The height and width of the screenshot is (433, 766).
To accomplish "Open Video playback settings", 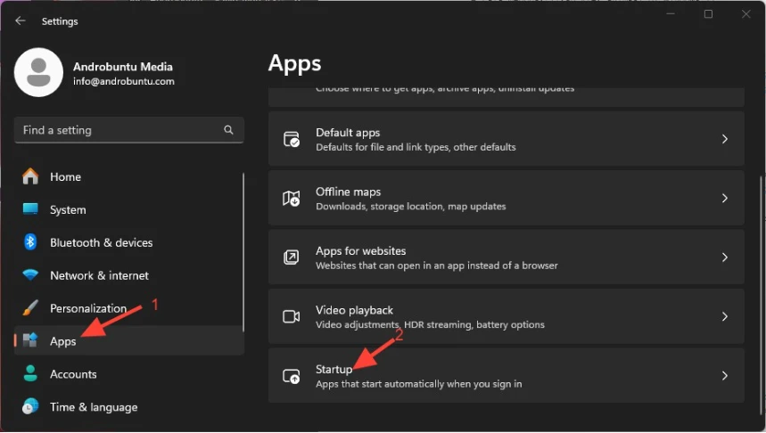I will (x=507, y=316).
